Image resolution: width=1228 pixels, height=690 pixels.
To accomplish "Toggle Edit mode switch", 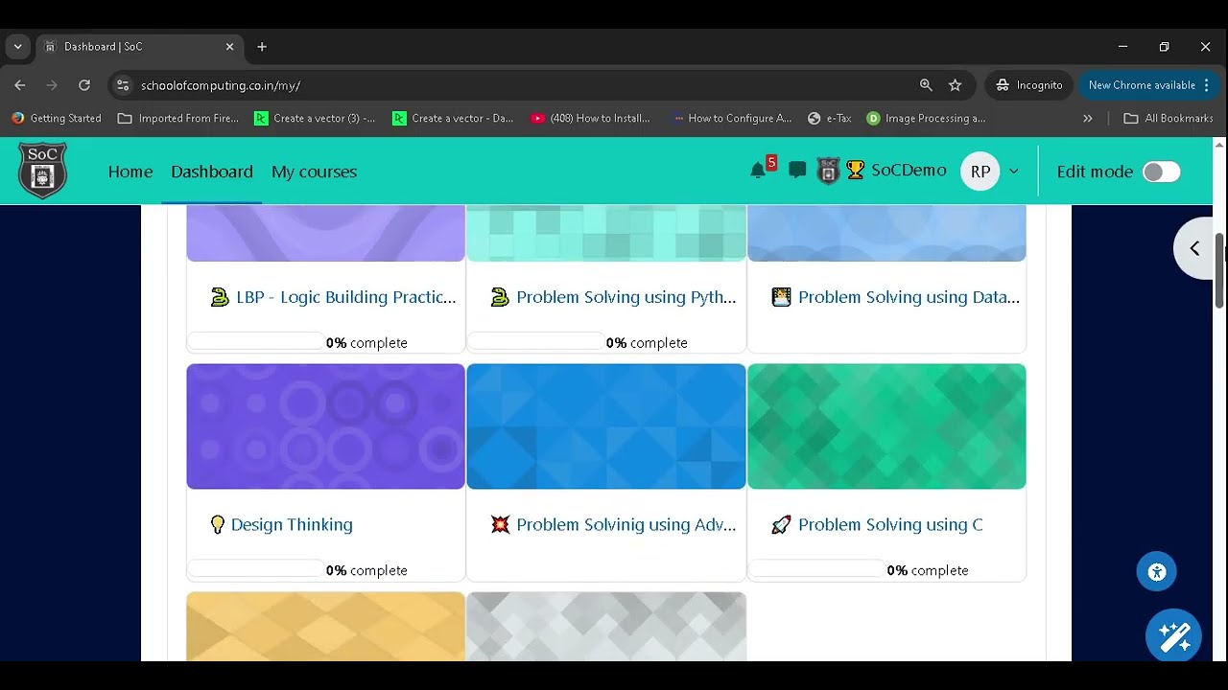I will pyautogui.click(x=1161, y=172).
